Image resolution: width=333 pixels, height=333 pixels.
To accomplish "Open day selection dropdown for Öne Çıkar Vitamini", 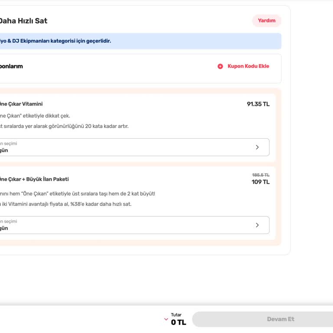I will (x=135, y=147).
